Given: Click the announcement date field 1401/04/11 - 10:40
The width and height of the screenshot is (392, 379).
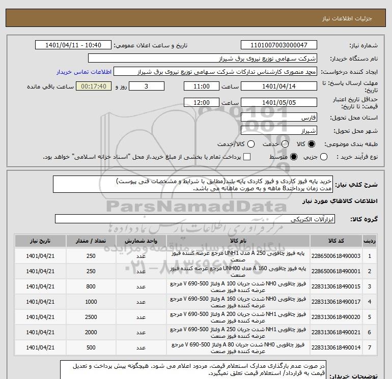Looking at the screenshot, I should [x=73, y=45].
